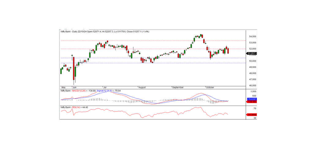This screenshot has height=160, width=316.
Task: Click the May label on the time axis
Action: (x=63, y=87)
